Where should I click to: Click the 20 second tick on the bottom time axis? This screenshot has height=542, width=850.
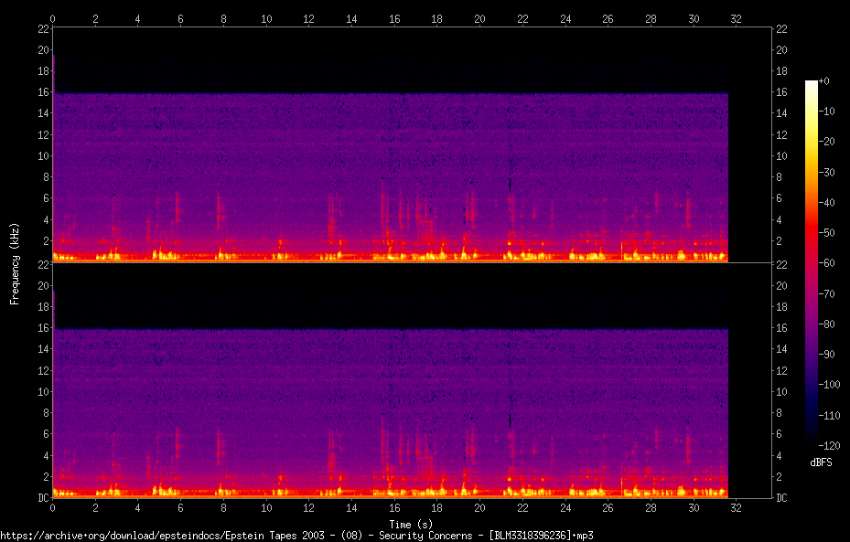click(x=479, y=507)
